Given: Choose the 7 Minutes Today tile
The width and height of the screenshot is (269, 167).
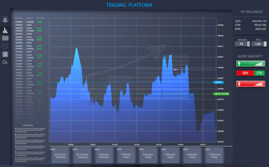Looking at the screenshot, I should [x=126, y=156].
